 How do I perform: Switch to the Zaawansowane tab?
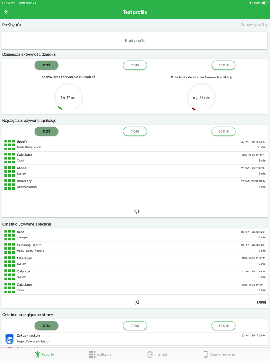(219, 354)
